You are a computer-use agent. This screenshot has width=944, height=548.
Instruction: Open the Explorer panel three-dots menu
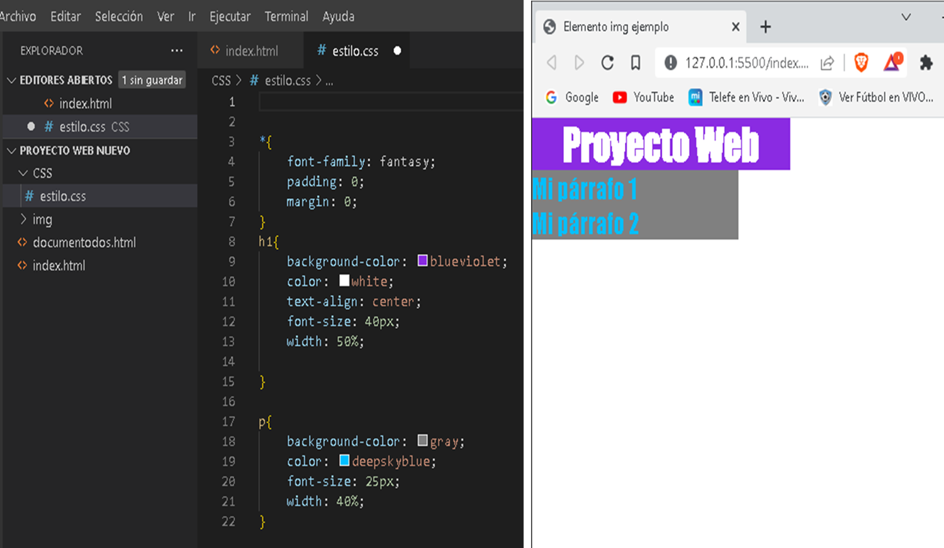coord(177,50)
